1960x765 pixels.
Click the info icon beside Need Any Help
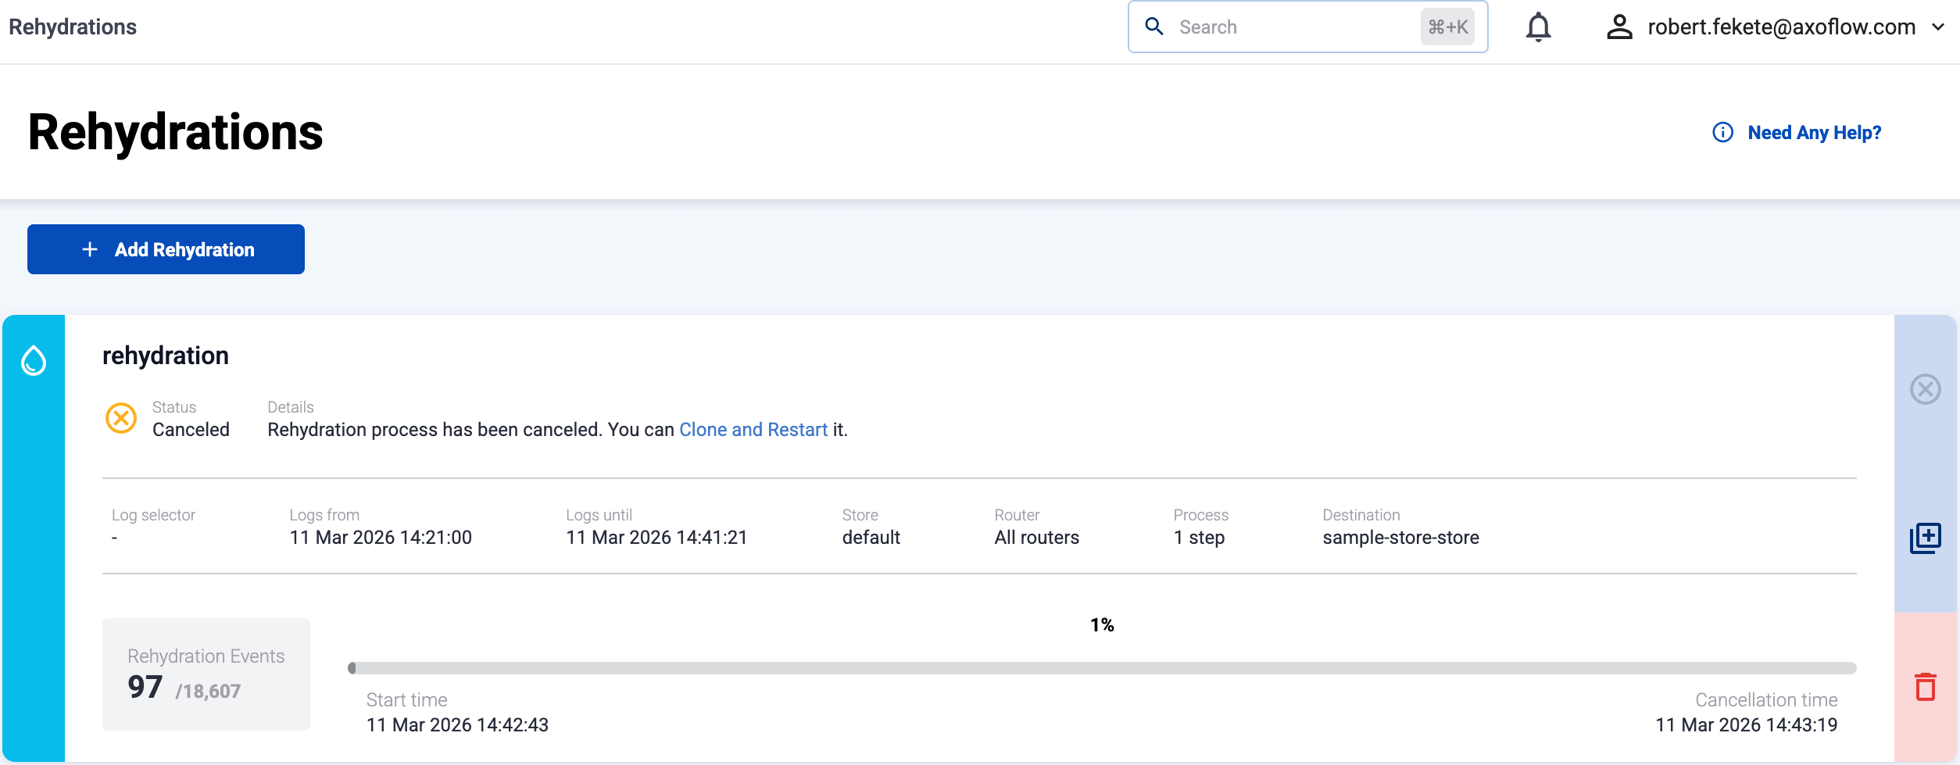point(1722,133)
